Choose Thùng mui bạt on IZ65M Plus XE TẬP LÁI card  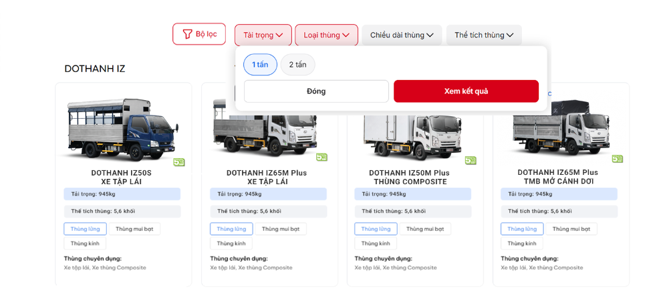280,229
